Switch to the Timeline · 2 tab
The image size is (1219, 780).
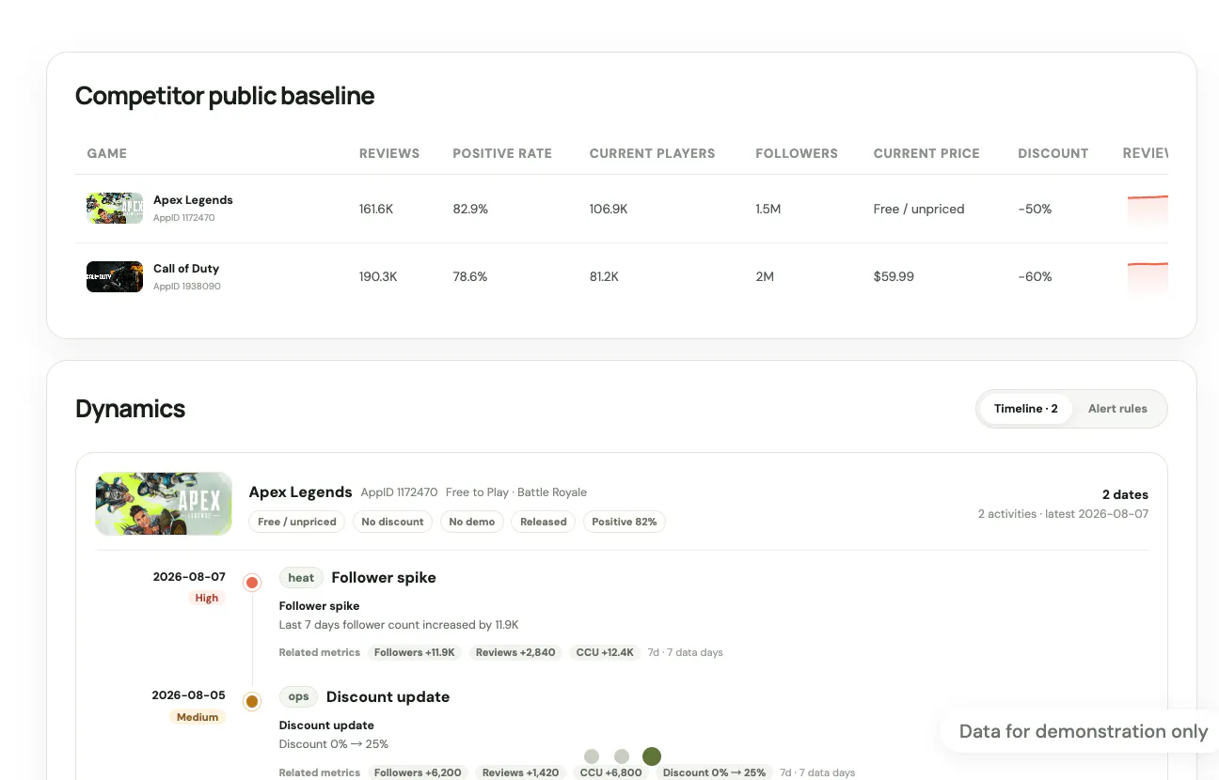point(1025,409)
